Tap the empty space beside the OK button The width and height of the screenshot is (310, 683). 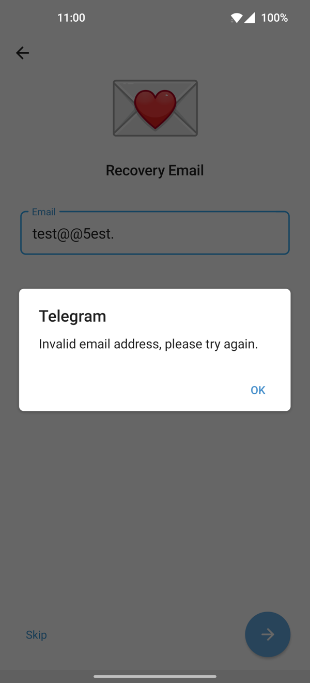point(134,390)
